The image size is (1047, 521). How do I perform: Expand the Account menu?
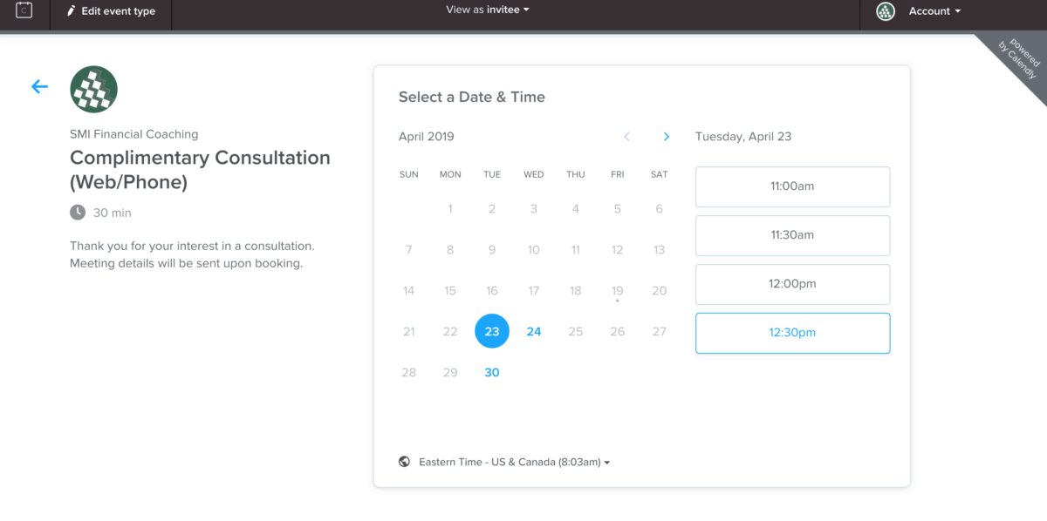click(934, 11)
